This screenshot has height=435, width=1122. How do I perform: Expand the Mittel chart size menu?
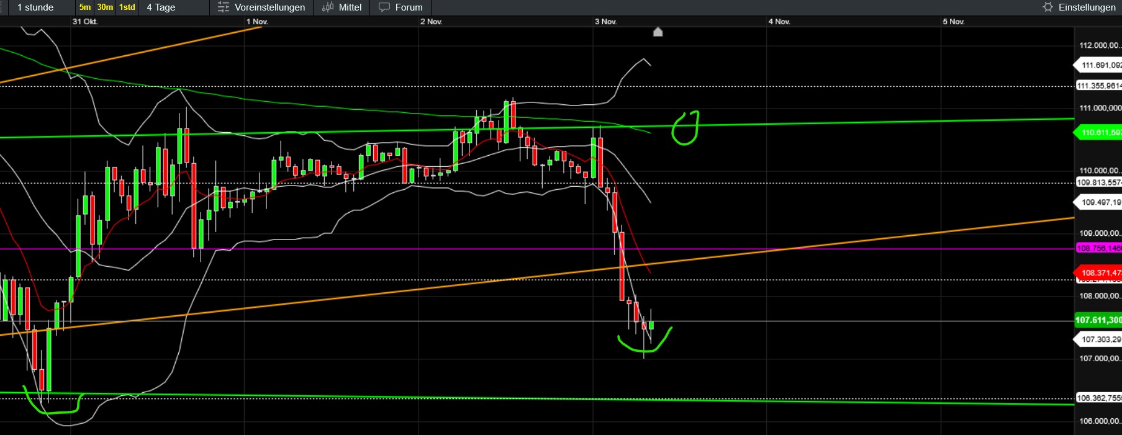pos(350,7)
